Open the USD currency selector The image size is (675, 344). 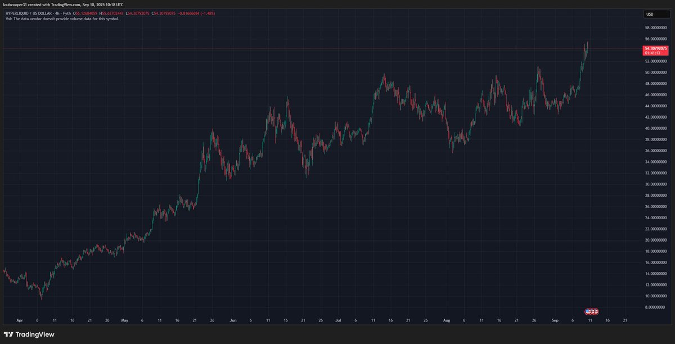pyautogui.click(x=657, y=14)
